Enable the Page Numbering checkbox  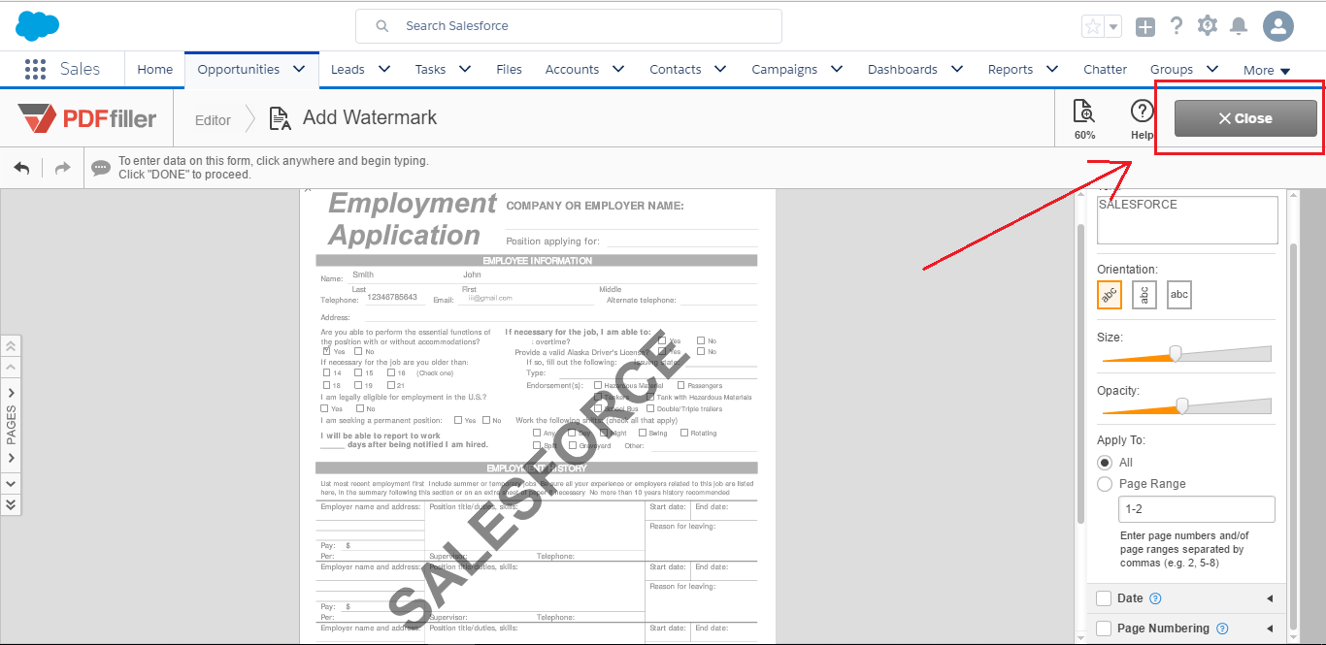point(1104,629)
